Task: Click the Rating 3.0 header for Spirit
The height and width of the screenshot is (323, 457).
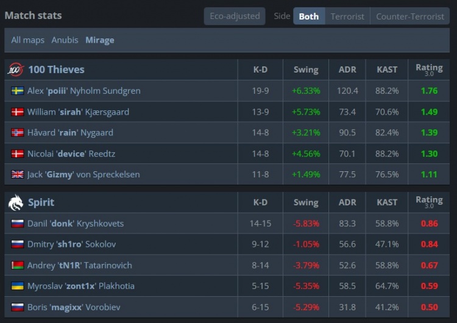Action: [x=429, y=202]
